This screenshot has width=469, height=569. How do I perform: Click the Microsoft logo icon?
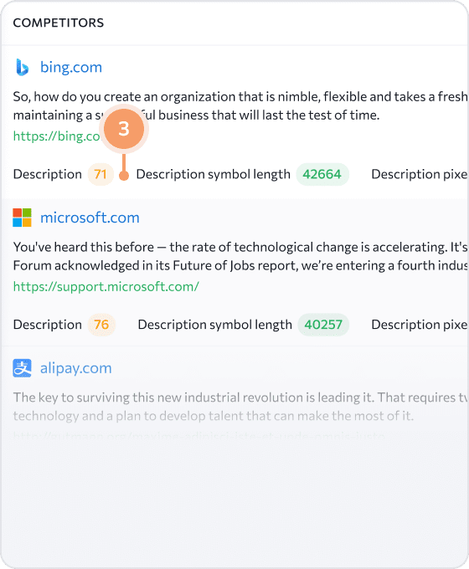coord(22,218)
